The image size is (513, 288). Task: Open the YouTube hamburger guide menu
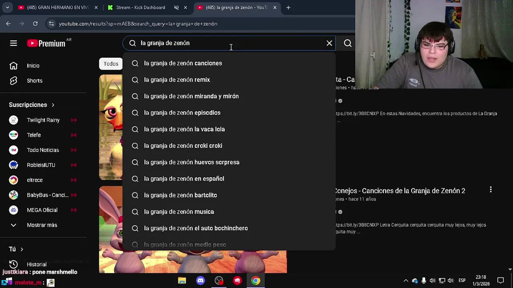click(13, 43)
